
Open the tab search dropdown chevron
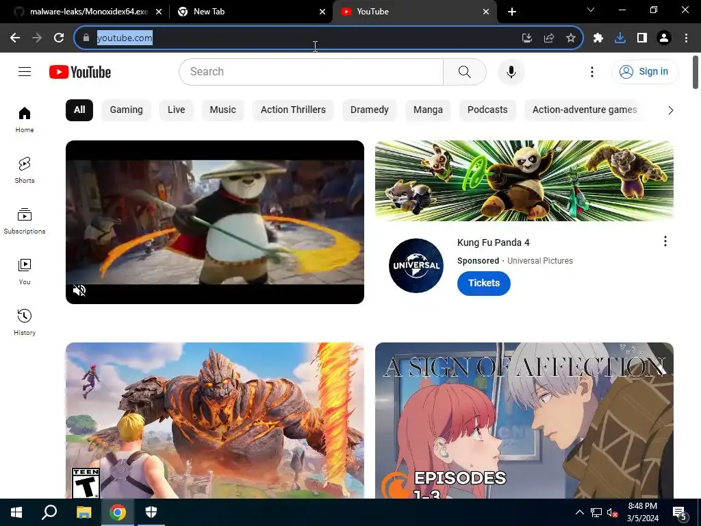coord(591,10)
